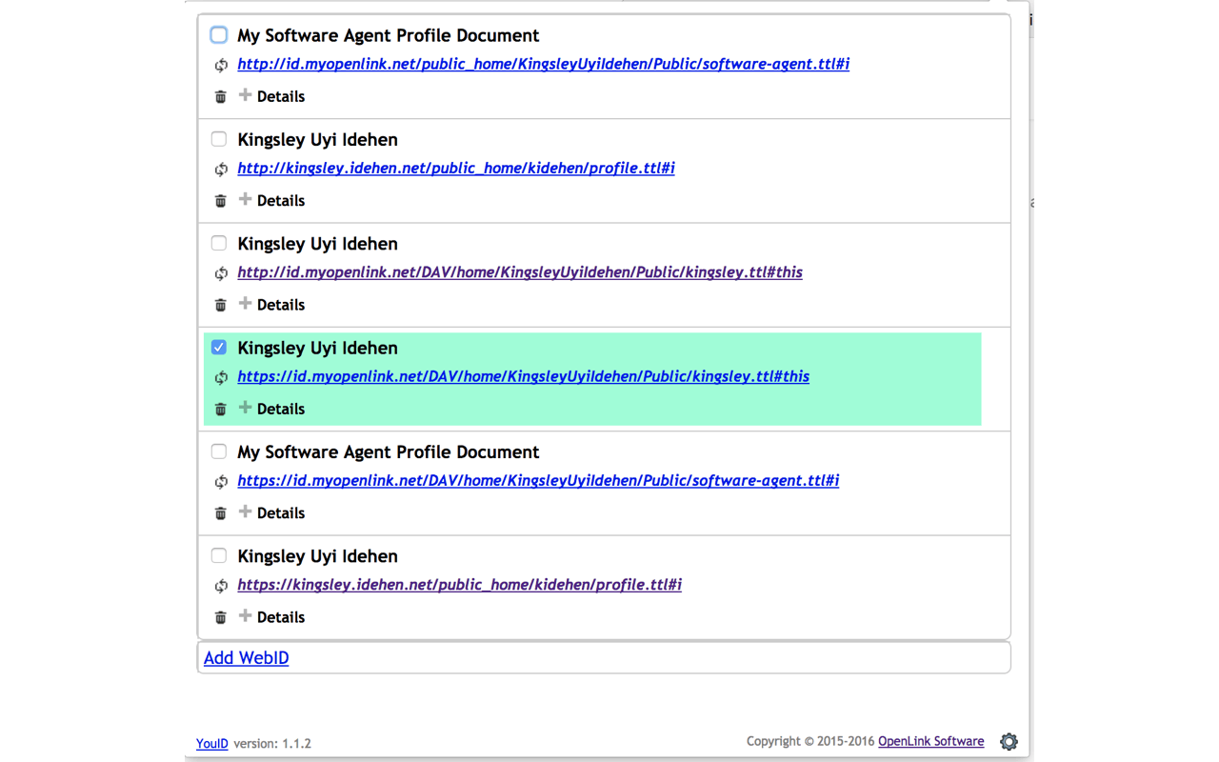This screenshot has width=1219, height=762.
Task: Open the settings gear
Action: point(1009,741)
